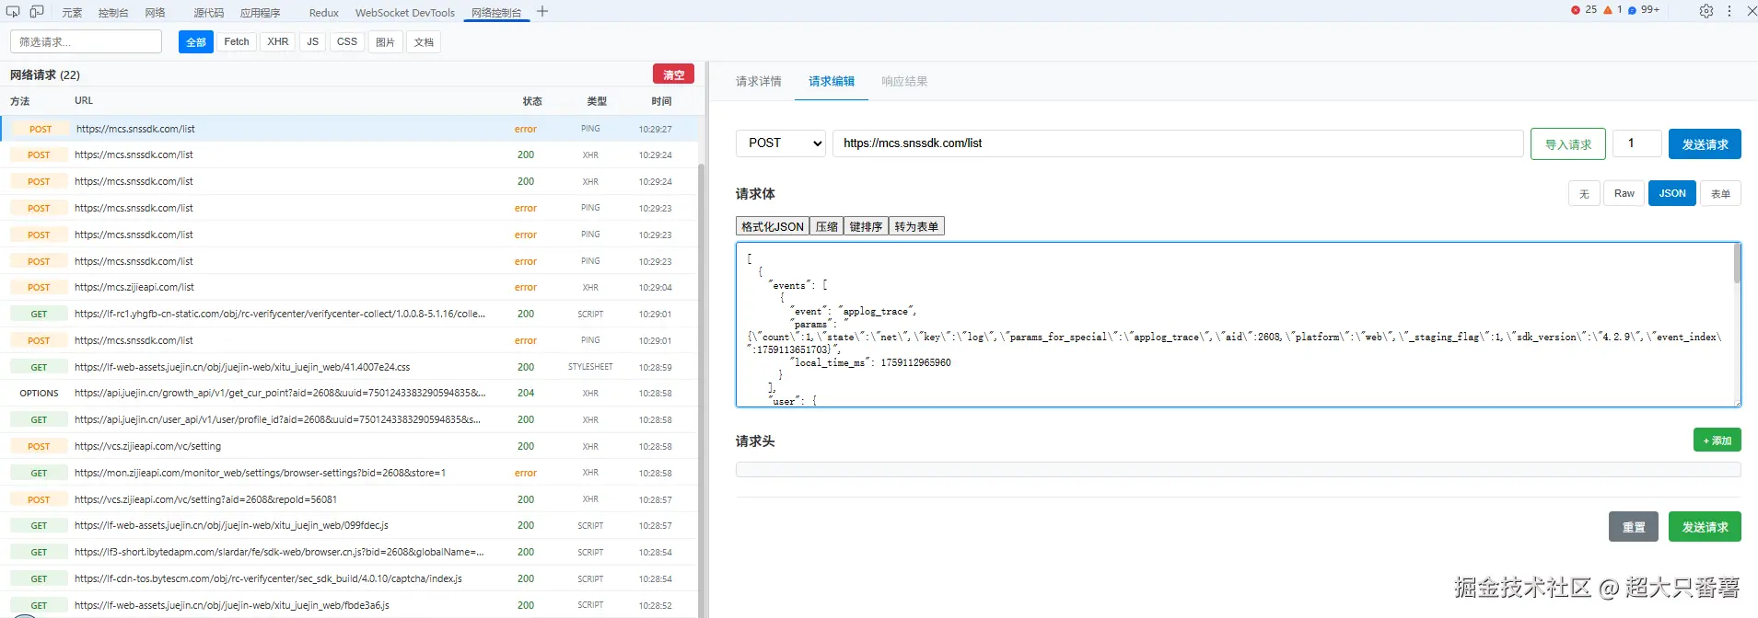This screenshot has width=1758, height=618.
Task: Click the send count field showing 1
Action: [1637, 143]
